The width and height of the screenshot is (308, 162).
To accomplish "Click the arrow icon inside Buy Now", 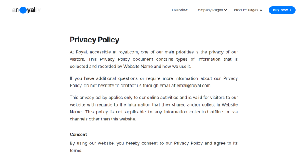I will [x=290, y=10].
